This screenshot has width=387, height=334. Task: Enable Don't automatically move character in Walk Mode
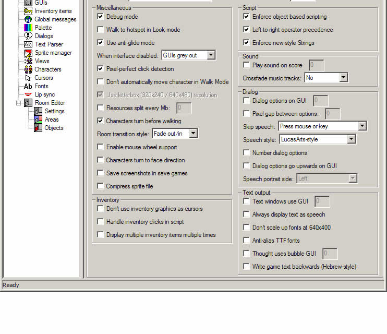pos(100,82)
